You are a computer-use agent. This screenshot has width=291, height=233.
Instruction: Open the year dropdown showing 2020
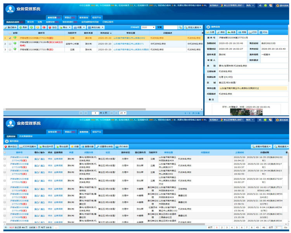148,28
